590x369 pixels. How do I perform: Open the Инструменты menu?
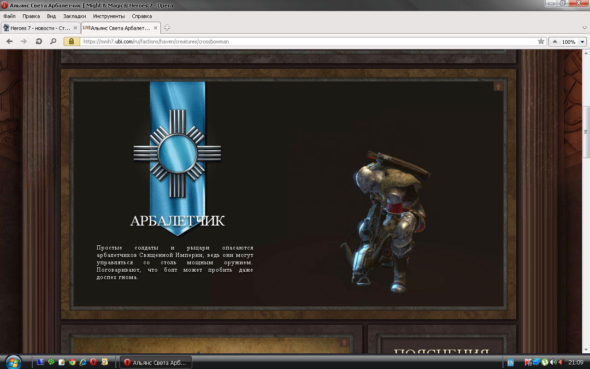108,16
